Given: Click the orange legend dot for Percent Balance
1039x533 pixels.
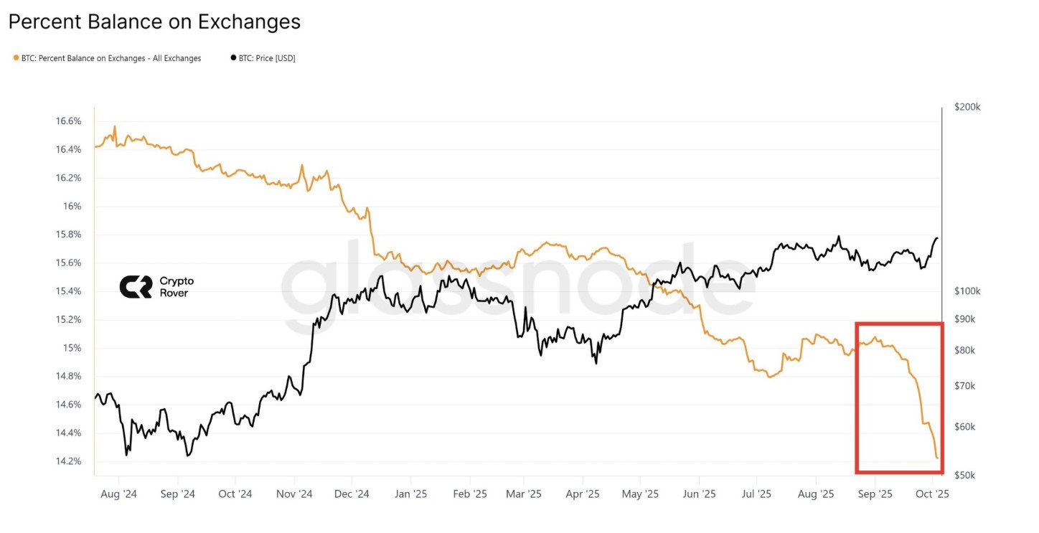Looking at the screenshot, I should 16,58.
